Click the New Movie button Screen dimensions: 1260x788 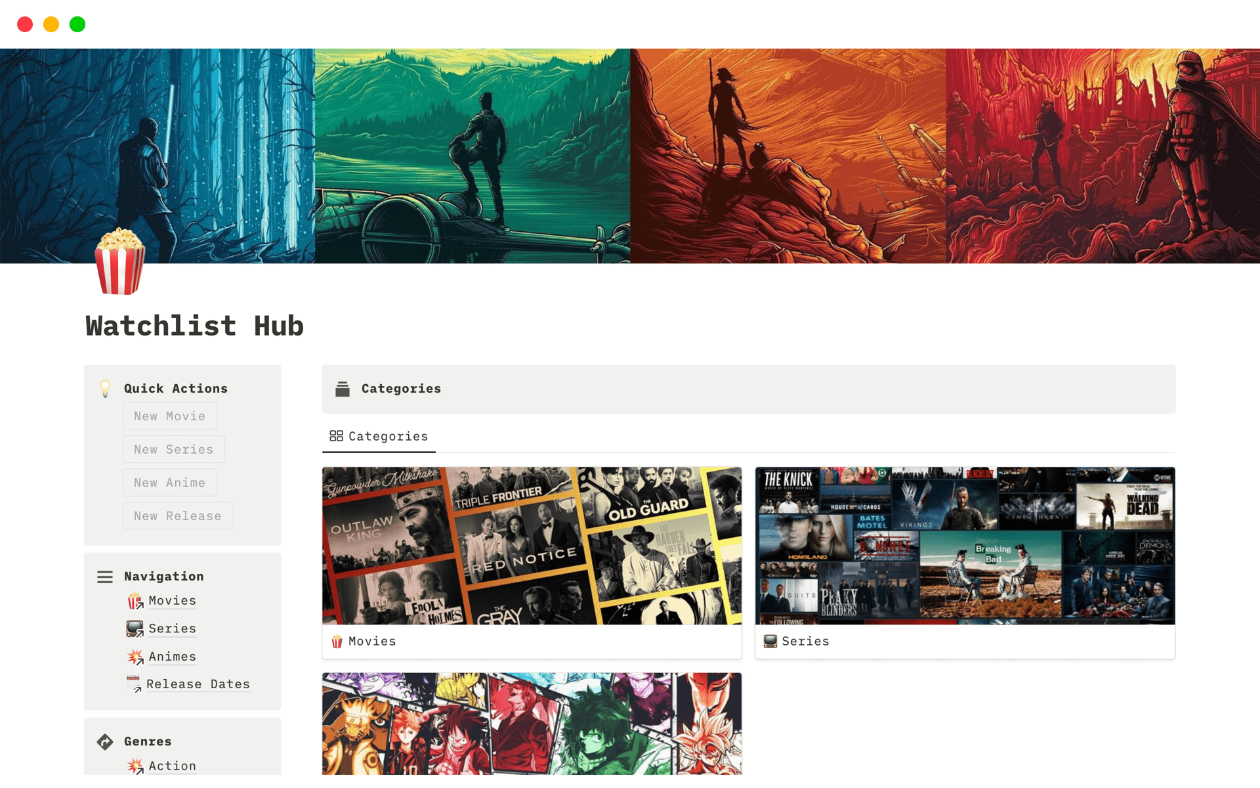tap(169, 416)
